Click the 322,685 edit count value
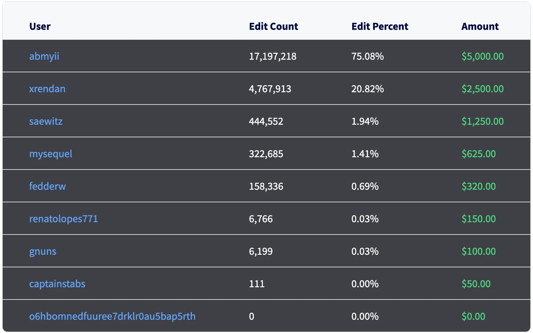Image resolution: width=533 pixels, height=333 pixels. pos(266,154)
